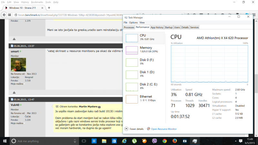The width and height of the screenshot is (258, 145).
Task: Switch to the Startup tab
Action: pyautogui.click(x=169, y=27)
